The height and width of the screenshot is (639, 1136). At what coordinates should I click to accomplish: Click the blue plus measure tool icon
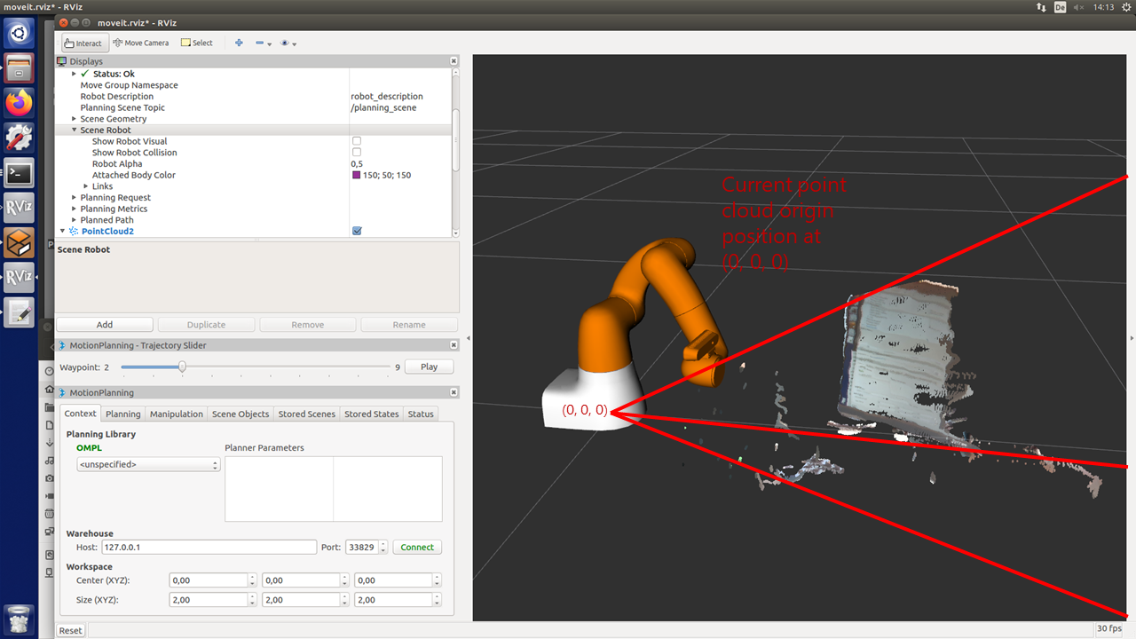pyautogui.click(x=238, y=42)
